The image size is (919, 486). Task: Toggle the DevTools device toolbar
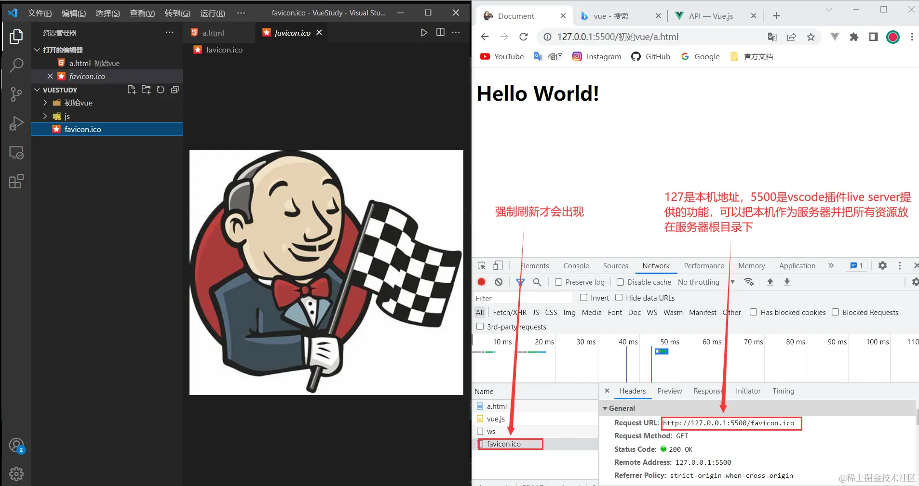498,266
